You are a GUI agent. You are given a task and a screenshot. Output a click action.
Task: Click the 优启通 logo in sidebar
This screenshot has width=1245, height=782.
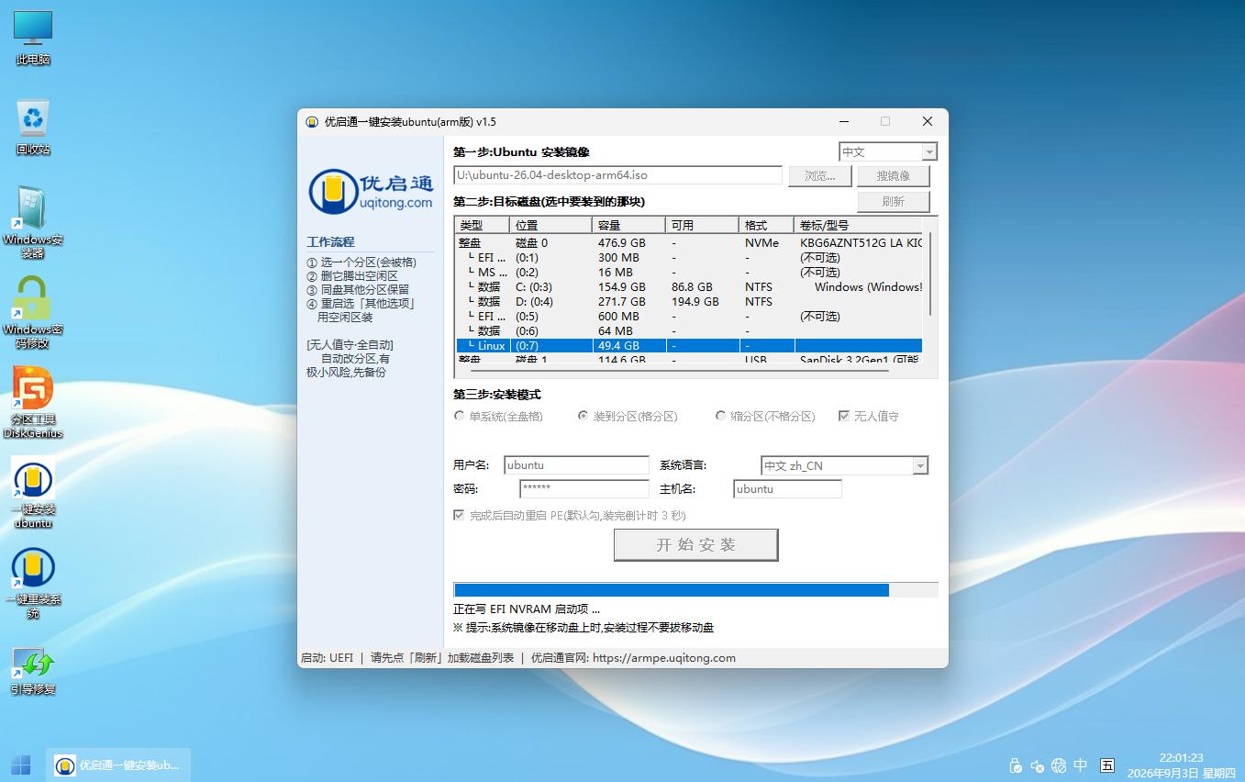(371, 190)
